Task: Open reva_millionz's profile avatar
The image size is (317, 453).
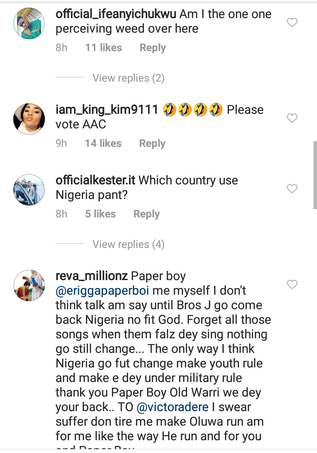Action: pyautogui.click(x=29, y=285)
